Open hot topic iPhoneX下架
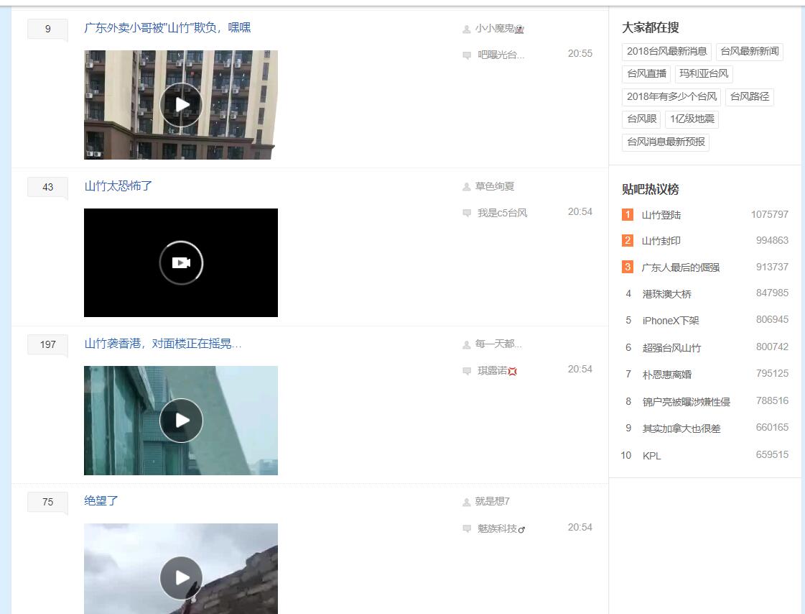805x614 pixels. click(671, 321)
